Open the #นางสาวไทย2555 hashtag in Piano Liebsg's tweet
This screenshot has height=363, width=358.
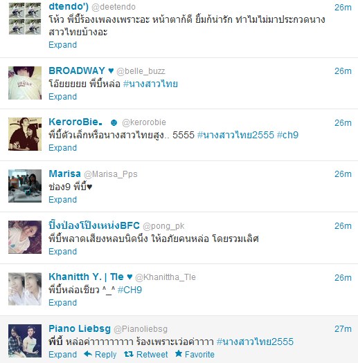(x=255, y=342)
